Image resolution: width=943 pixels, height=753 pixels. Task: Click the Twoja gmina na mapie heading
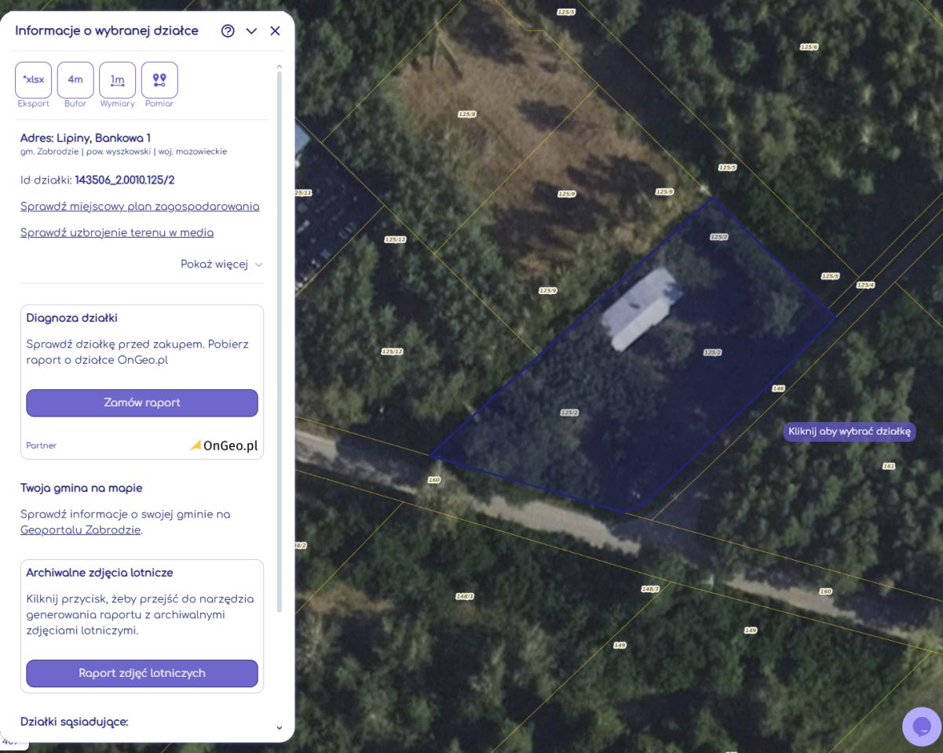pyautogui.click(x=82, y=488)
